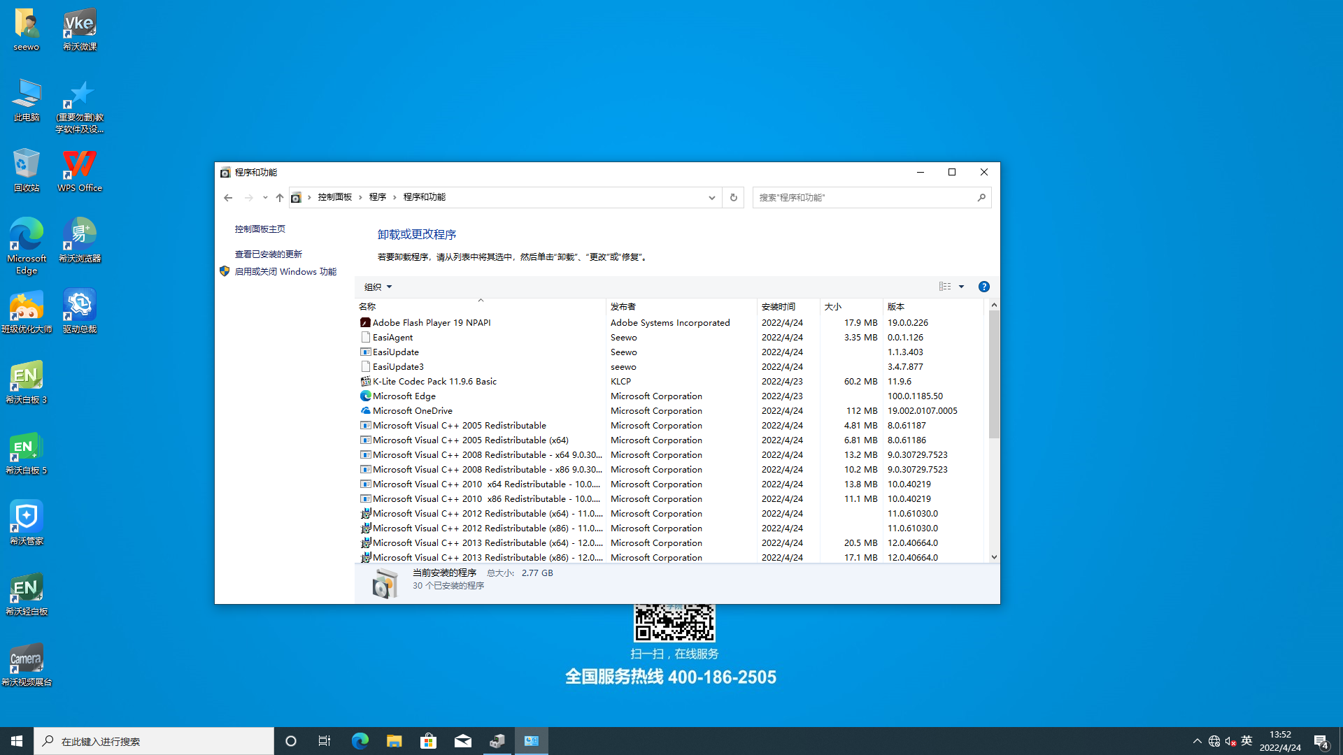1343x755 pixels.
Task: Open Mail app from taskbar
Action: pos(463,741)
